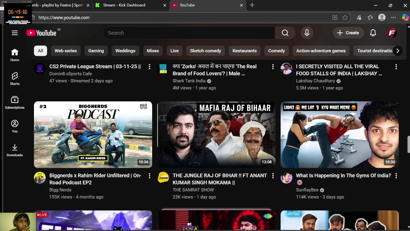The image size is (410, 231).
Task: Go to Home in sidebar
Action: tap(15, 55)
